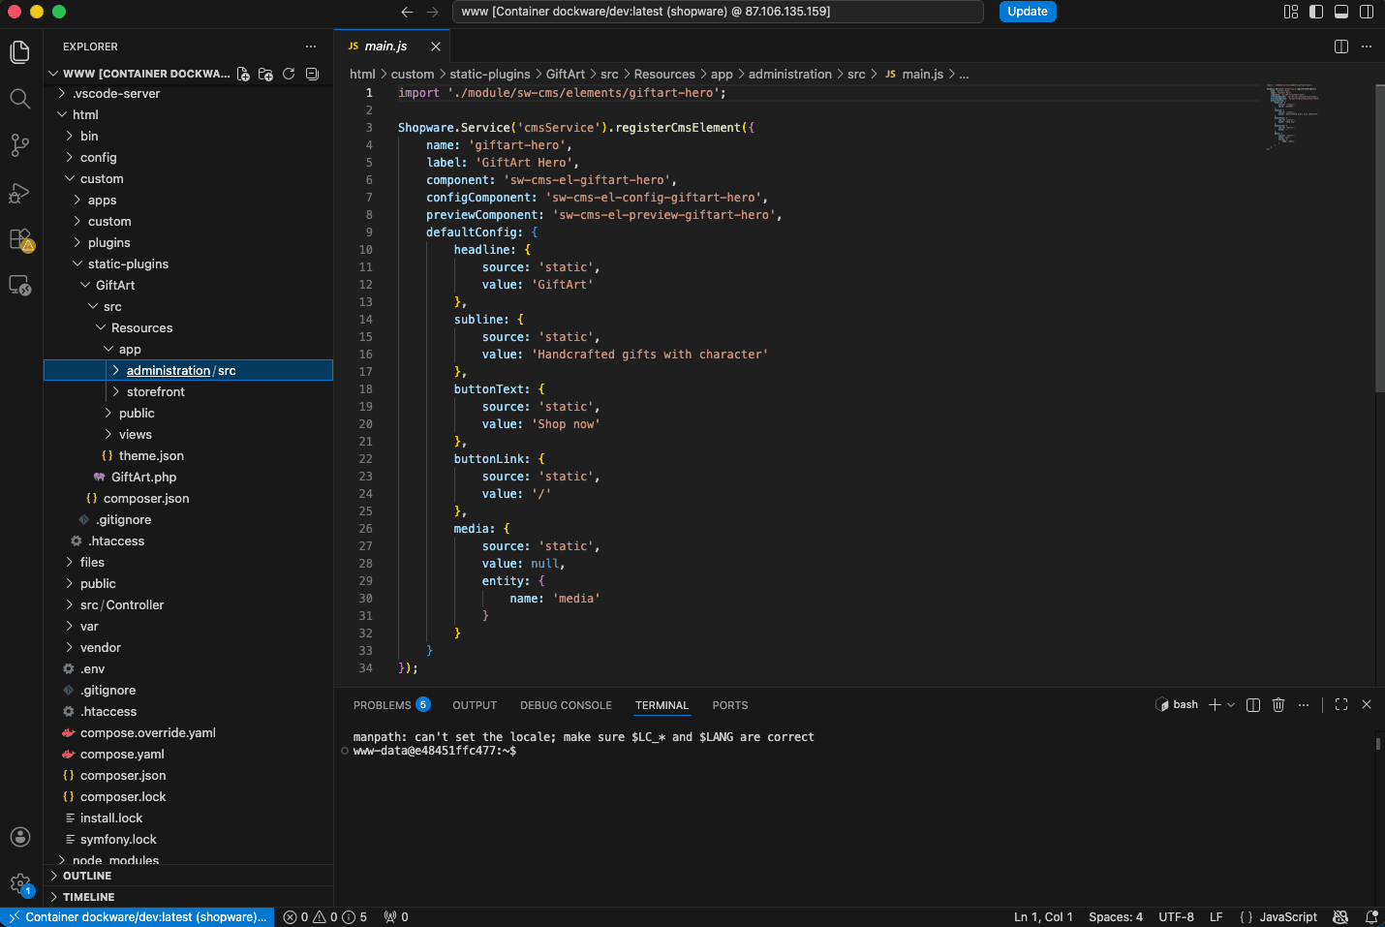The image size is (1385, 927).
Task: Toggle bottom panel visibility
Action: pos(1341,12)
